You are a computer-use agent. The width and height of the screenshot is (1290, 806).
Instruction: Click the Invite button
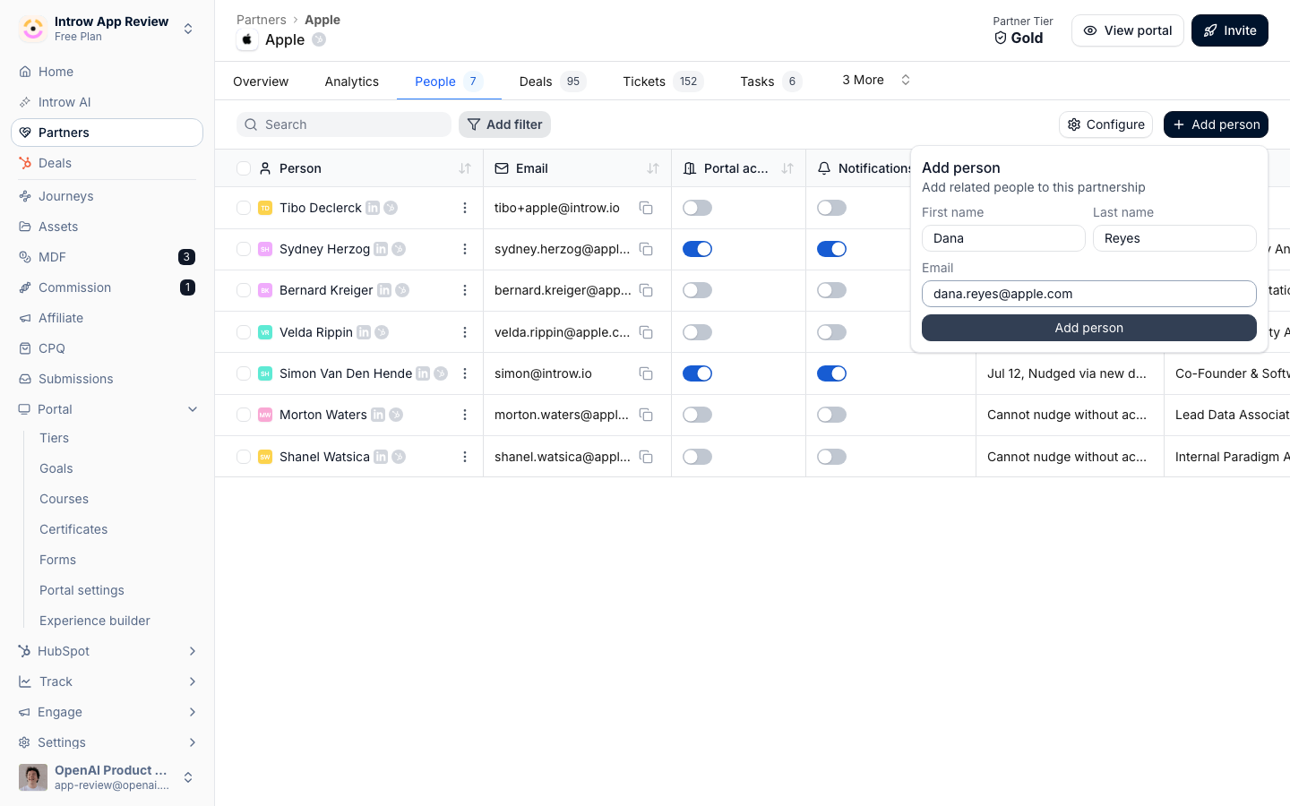[1230, 30]
